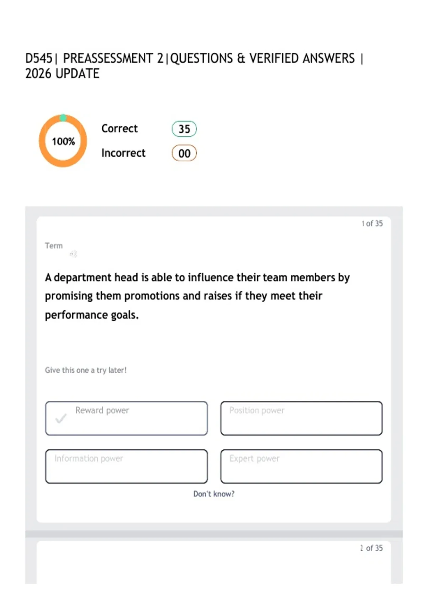Click the Term label
427x605 pixels.
pyautogui.click(x=54, y=246)
